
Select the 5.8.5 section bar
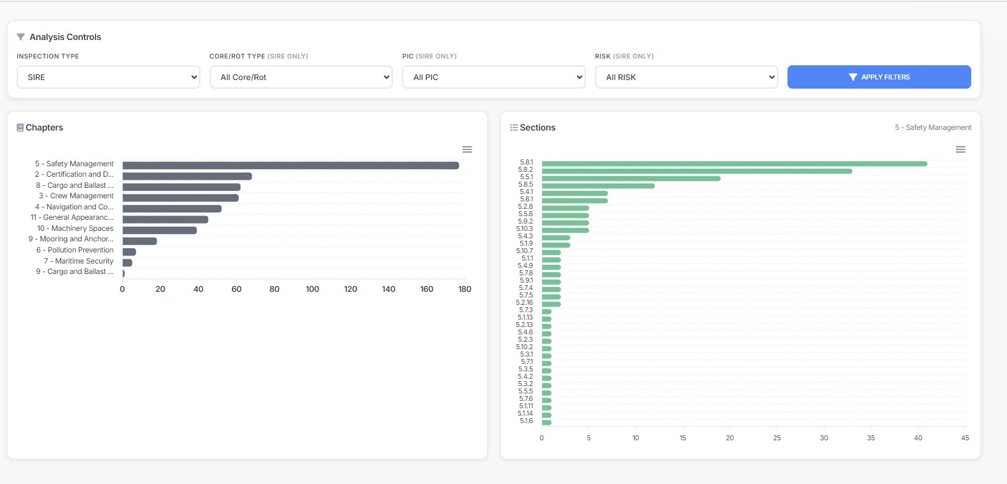[598, 186]
